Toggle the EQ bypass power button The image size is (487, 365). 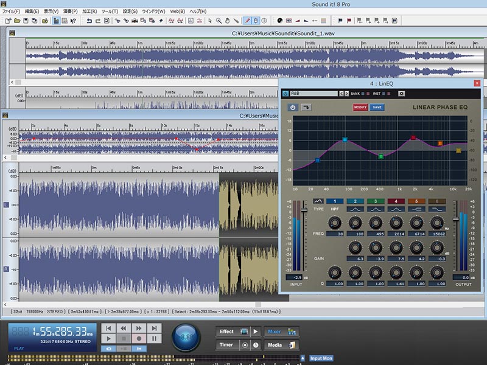click(x=293, y=108)
